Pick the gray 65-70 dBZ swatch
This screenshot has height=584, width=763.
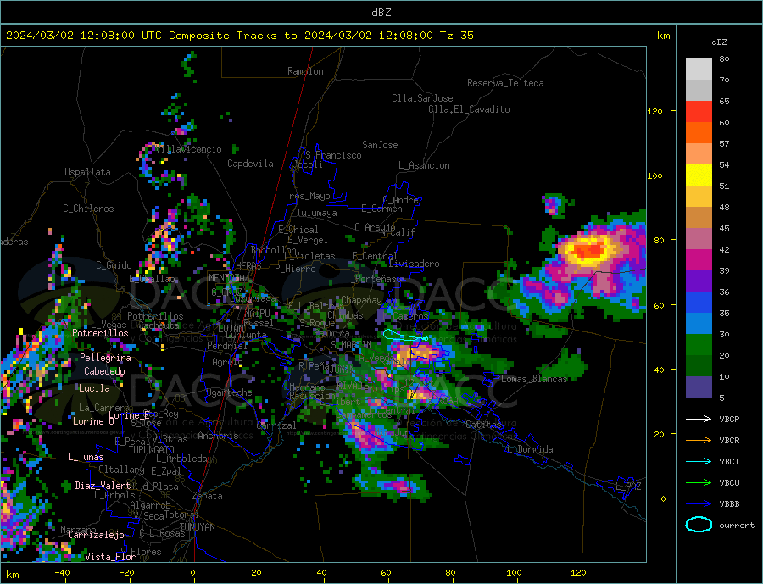(699, 91)
